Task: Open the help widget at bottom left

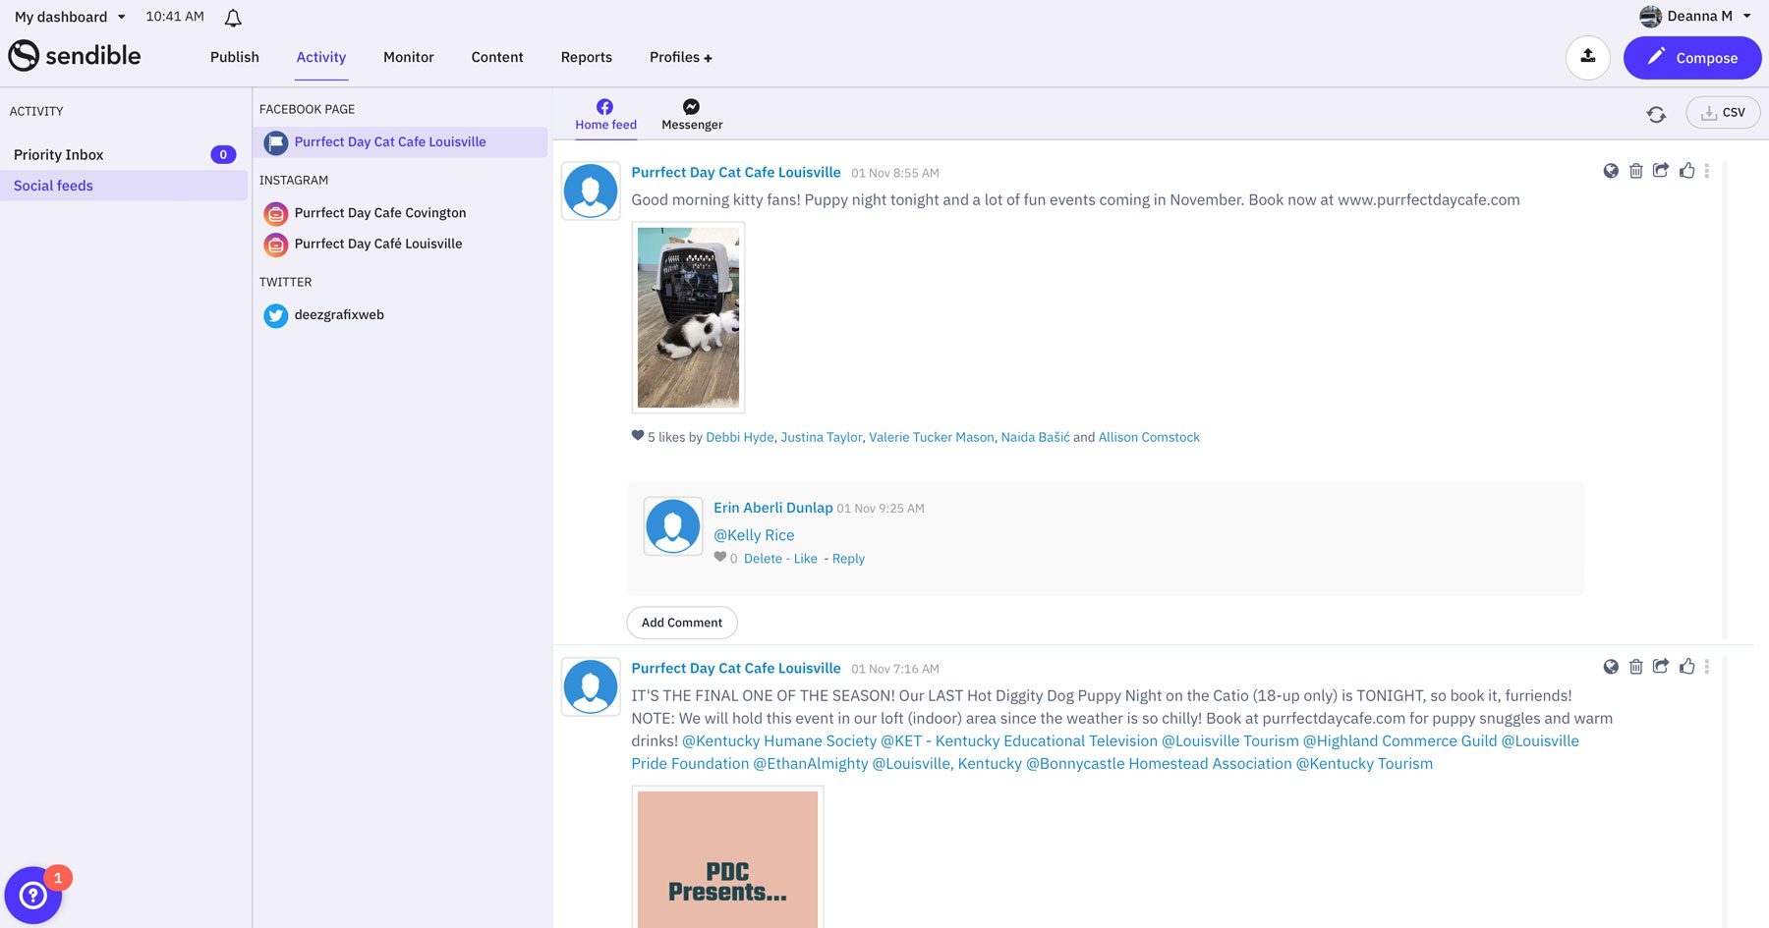Action: [x=32, y=895]
